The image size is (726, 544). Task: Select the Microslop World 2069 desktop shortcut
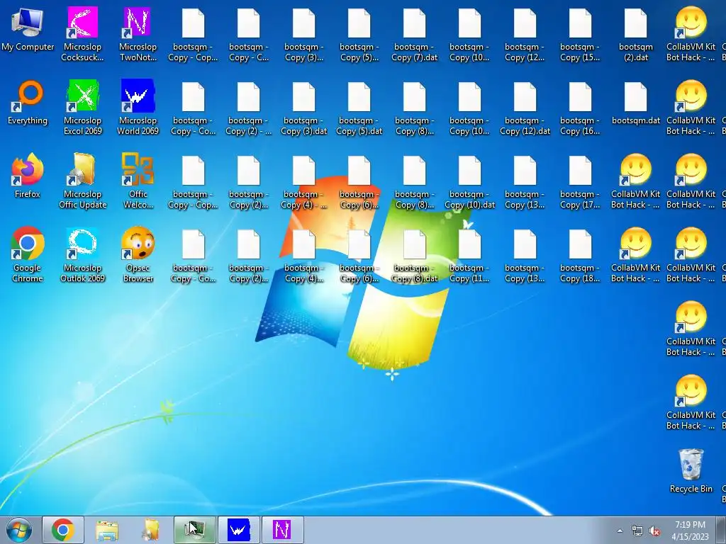[138, 108]
